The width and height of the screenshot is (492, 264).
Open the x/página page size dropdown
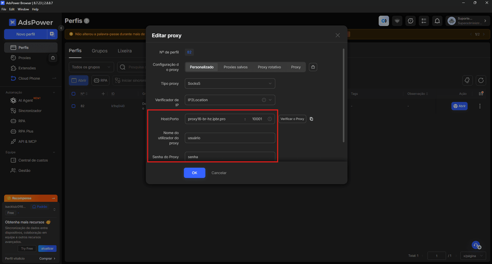click(473, 256)
